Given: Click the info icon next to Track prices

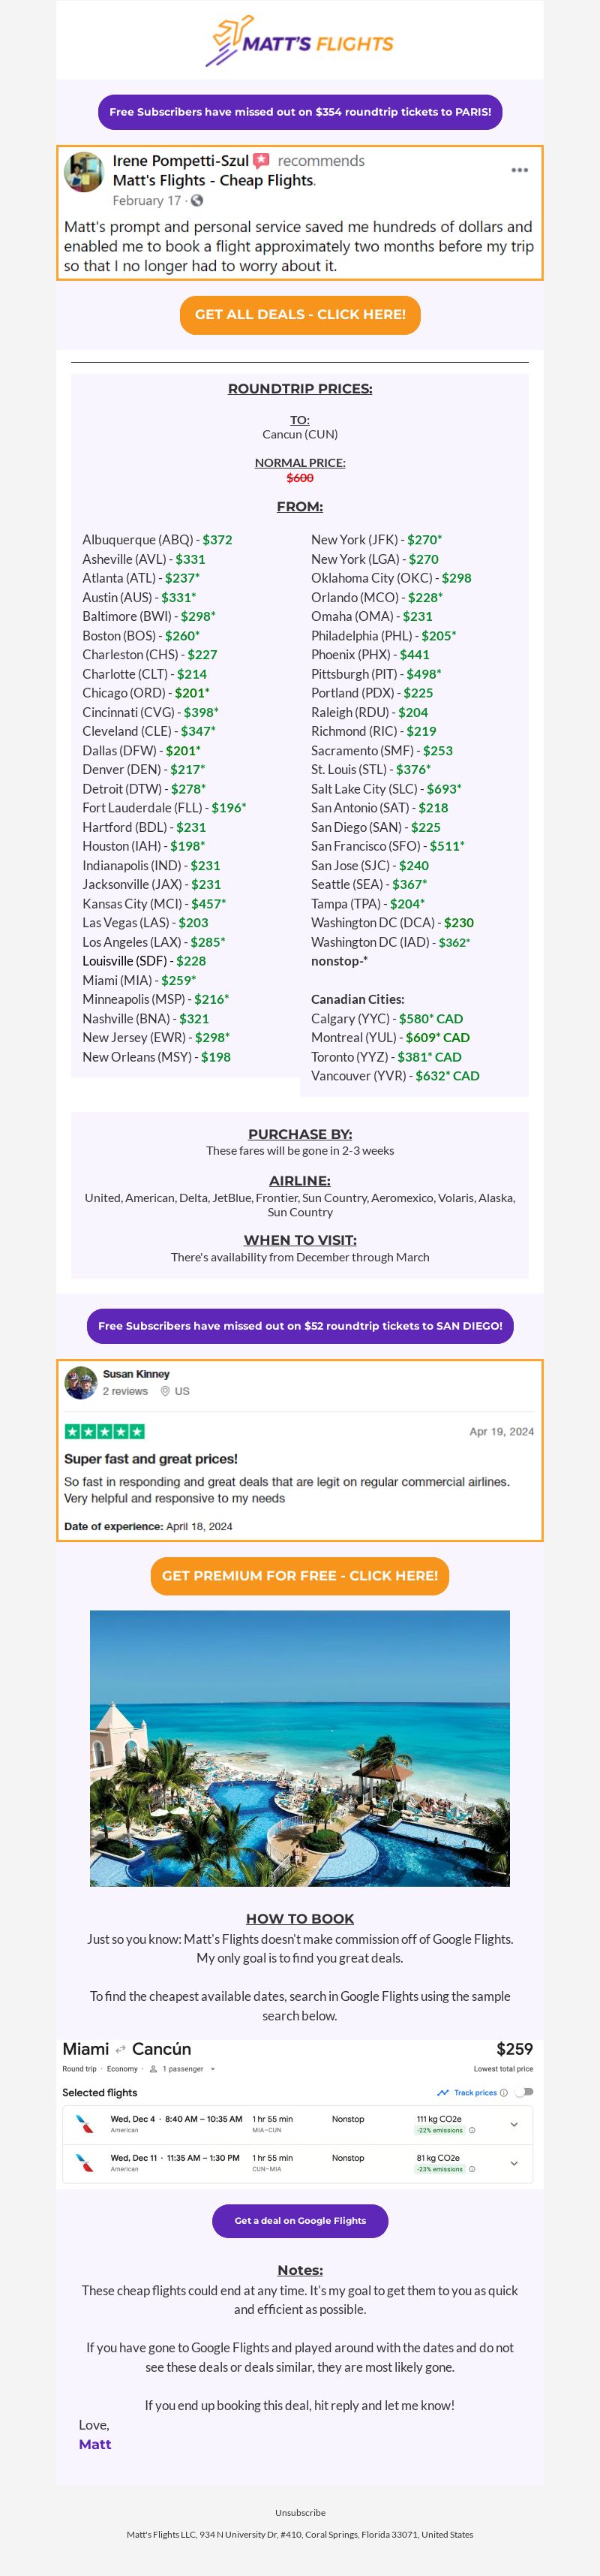Looking at the screenshot, I should (503, 2092).
